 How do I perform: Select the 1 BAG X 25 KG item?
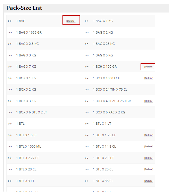[104, 44]
